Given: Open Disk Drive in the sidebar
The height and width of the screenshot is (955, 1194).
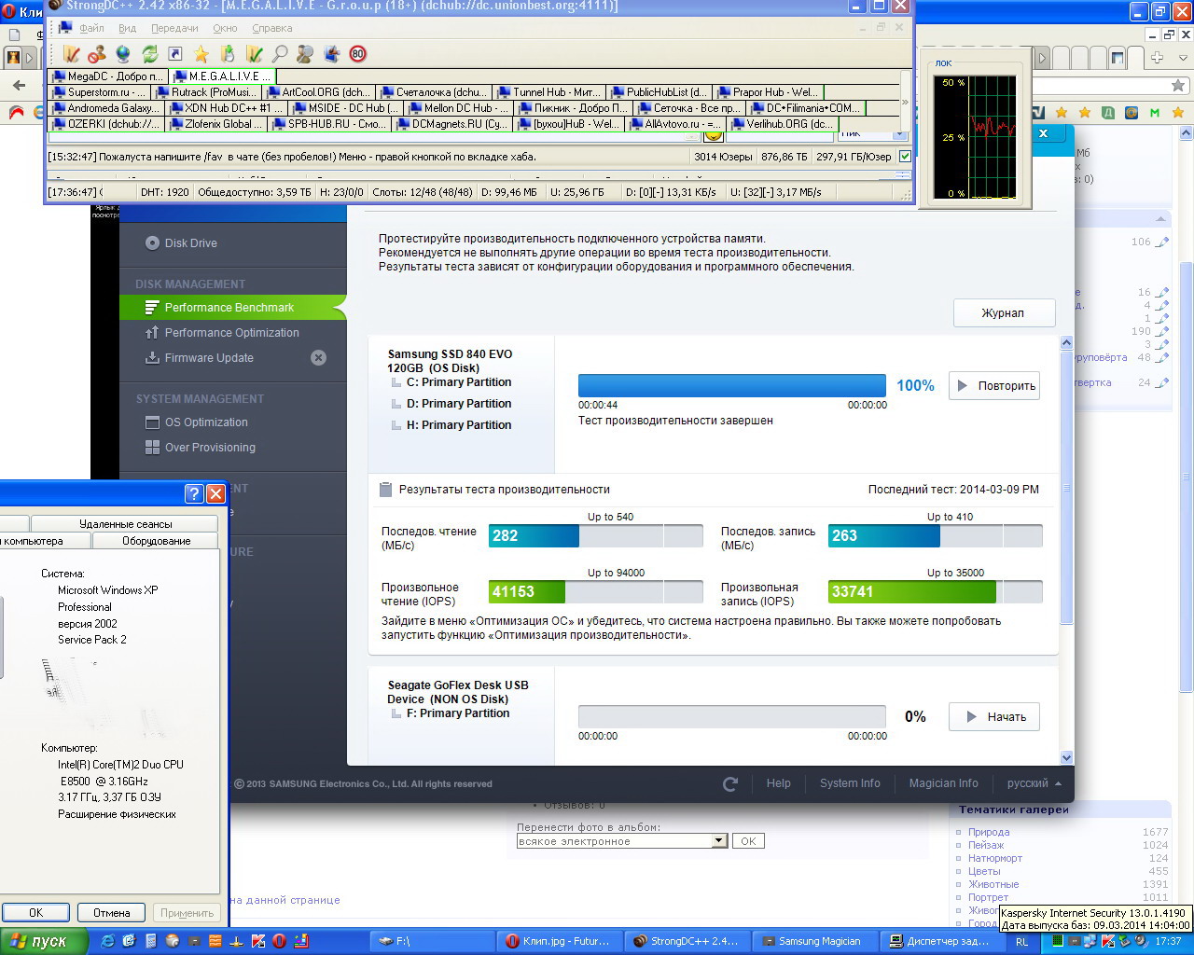Looking at the screenshot, I should [190, 243].
